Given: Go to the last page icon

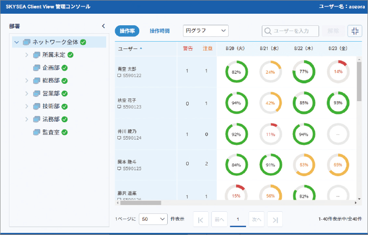Looking at the screenshot, I should pos(274,220).
